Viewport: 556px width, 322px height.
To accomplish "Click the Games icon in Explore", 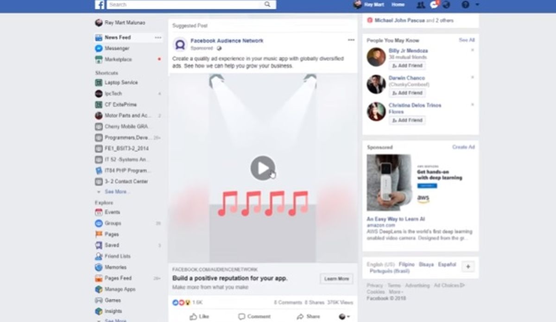I will point(99,300).
